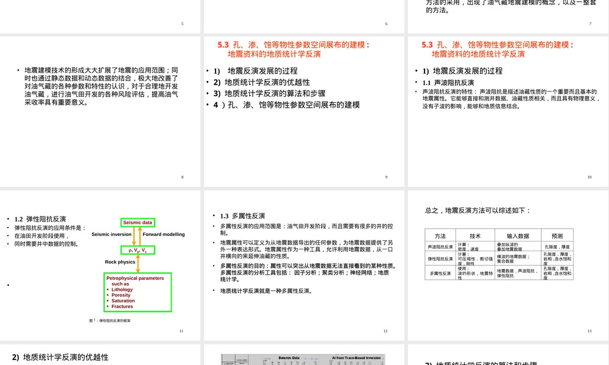Click bottom slide heading '2) 地质统计学反演的优越性'
This screenshot has width=609, height=365.
click(60, 357)
